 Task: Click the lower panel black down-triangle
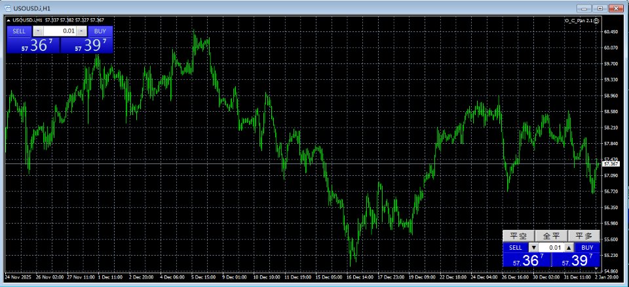[533, 247]
